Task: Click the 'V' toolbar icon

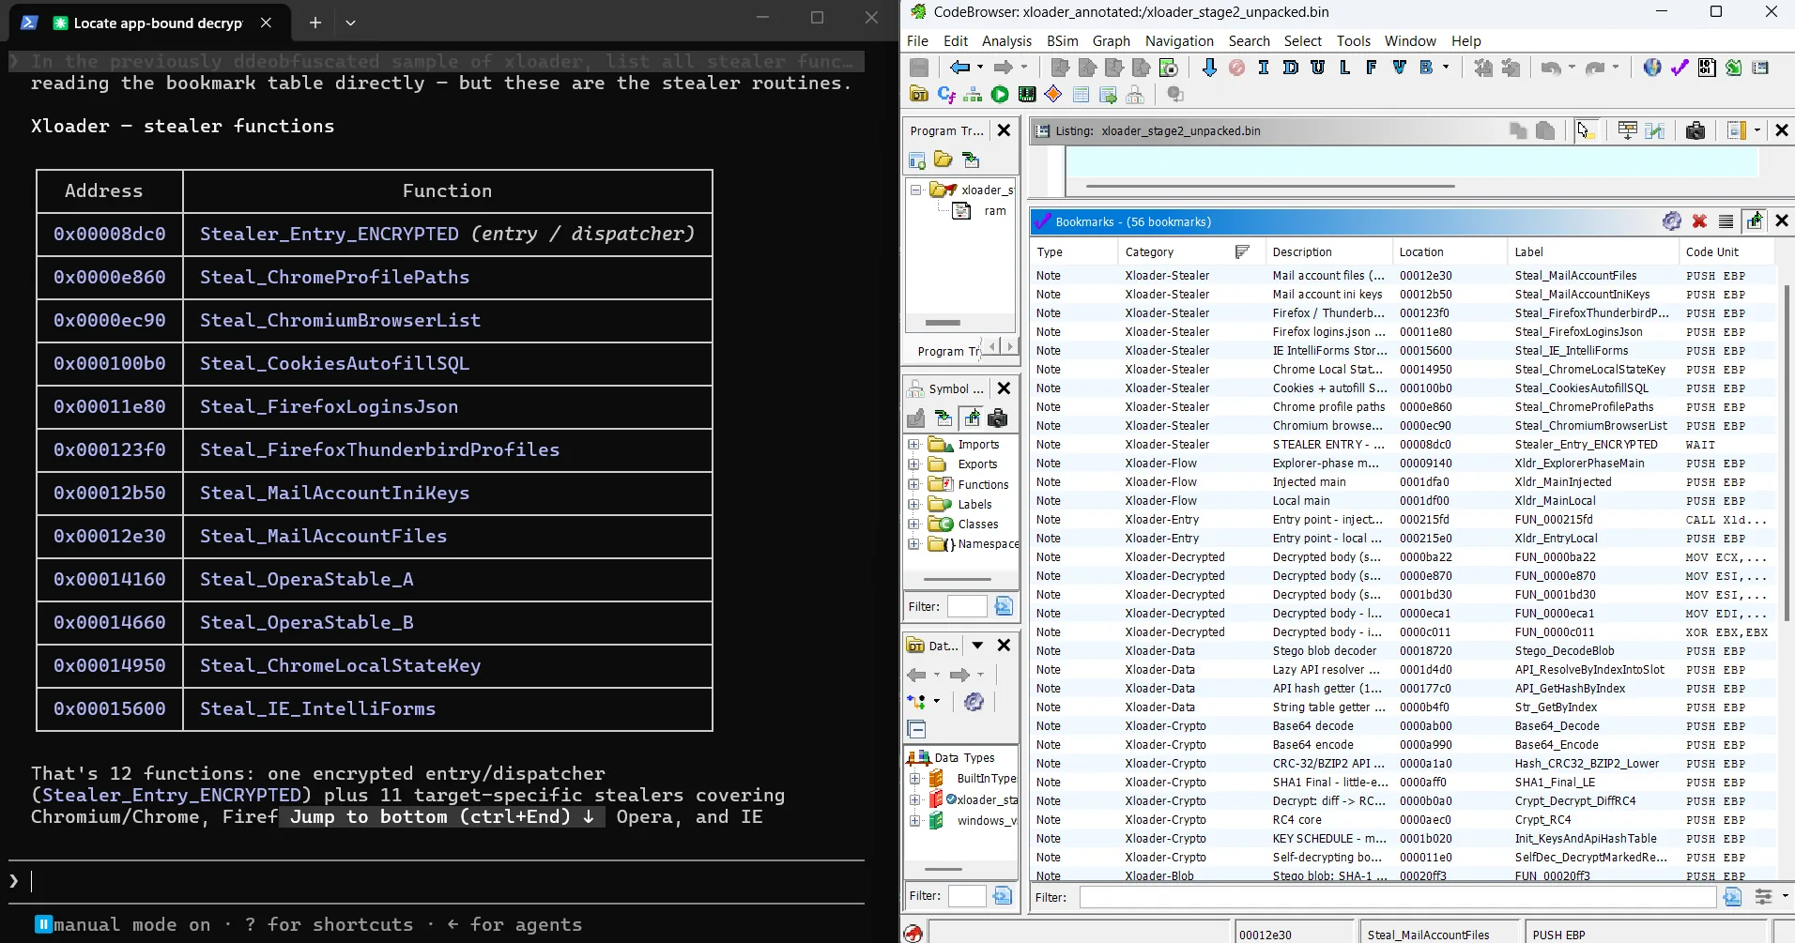Action: pyautogui.click(x=1399, y=68)
